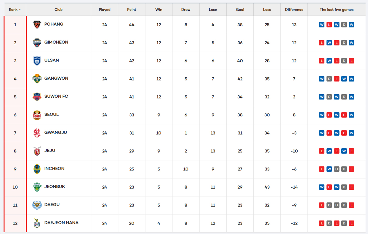The width and height of the screenshot is (368, 234).
Task: Click the Goal column header
Action: (x=240, y=9)
